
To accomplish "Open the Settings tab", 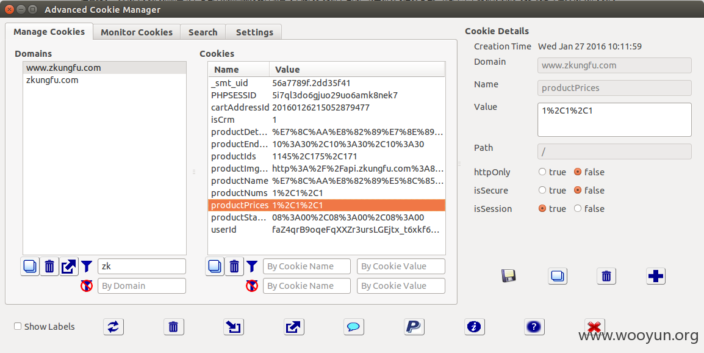I will (254, 32).
